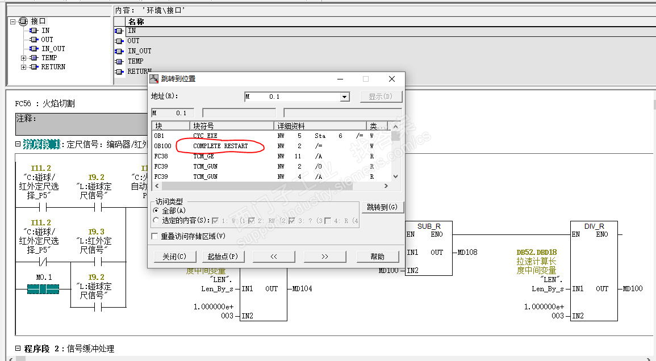This screenshot has height=361, width=656.
Task: Click the icon beside TEMP in 名称 list
Action: (x=119, y=61)
